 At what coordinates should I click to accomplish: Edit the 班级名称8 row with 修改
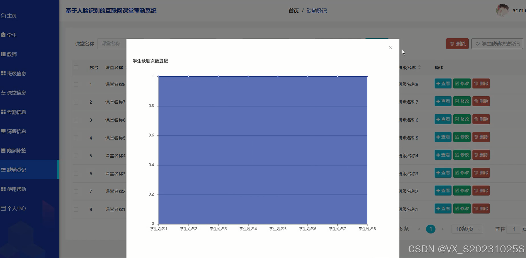pos(462,84)
